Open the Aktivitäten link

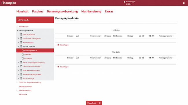[x=23, y=94]
